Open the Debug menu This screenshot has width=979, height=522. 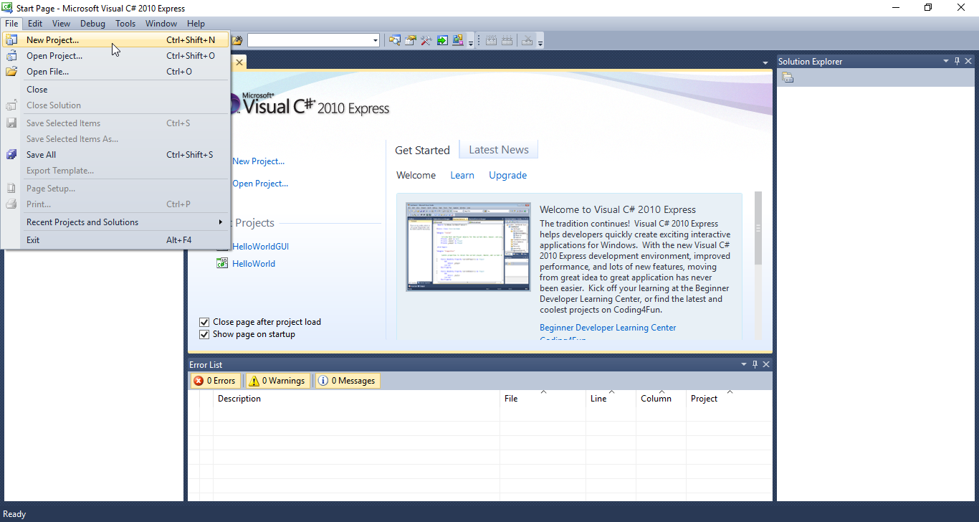coord(92,24)
